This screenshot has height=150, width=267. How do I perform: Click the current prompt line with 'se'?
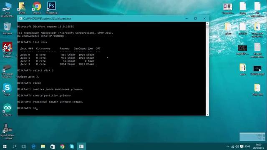[x=28, y=108]
